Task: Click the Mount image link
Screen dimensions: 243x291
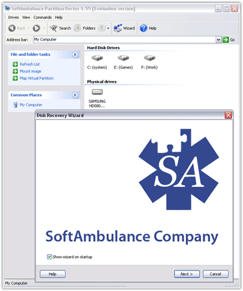Action: 30,71
